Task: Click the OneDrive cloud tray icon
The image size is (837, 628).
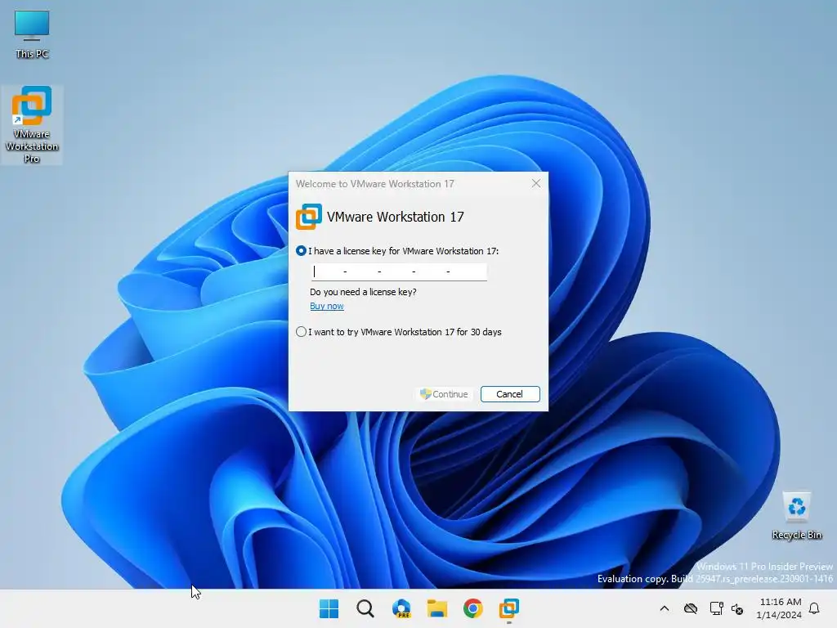Action: point(691,608)
